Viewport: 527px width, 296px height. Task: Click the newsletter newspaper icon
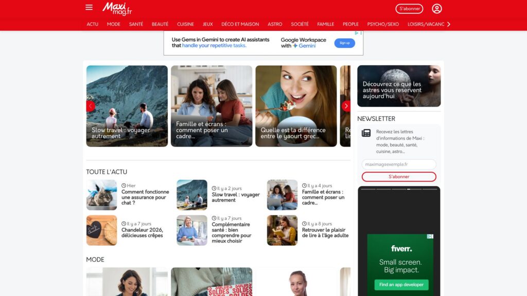pos(366,133)
